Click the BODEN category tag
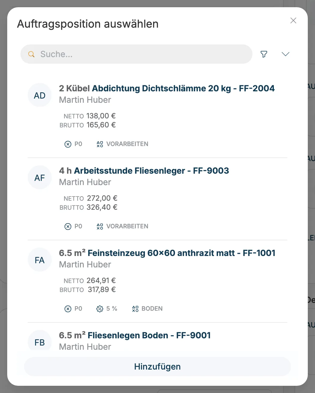 (x=147, y=309)
